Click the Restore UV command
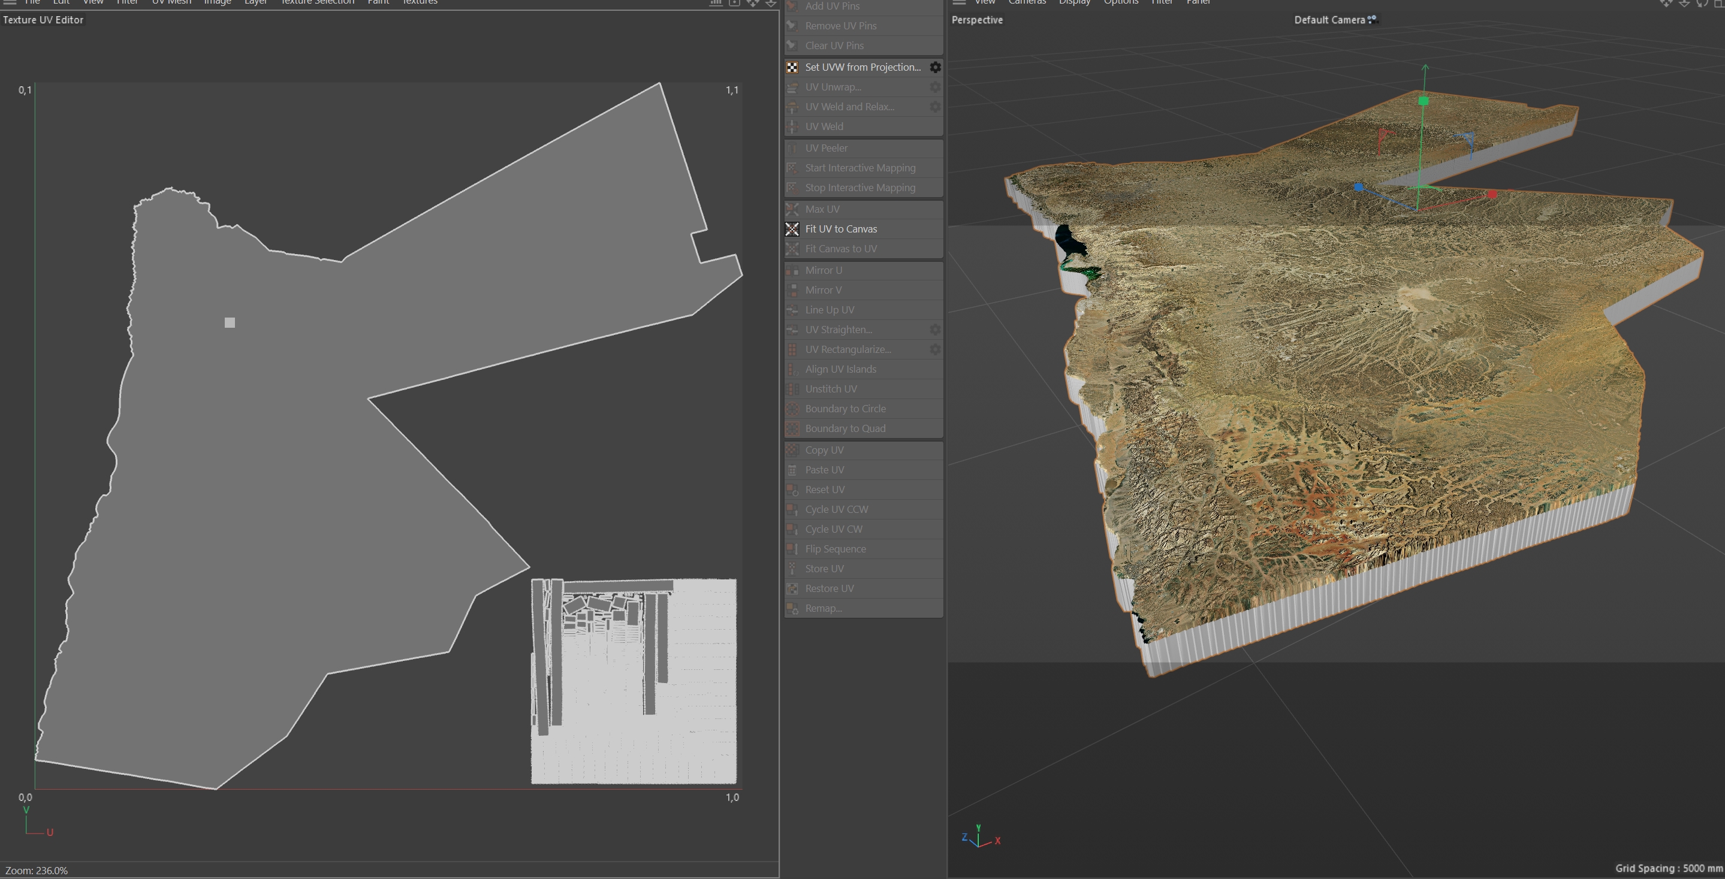Viewport: 1725px width, 879px height. [x=829, y=588]
